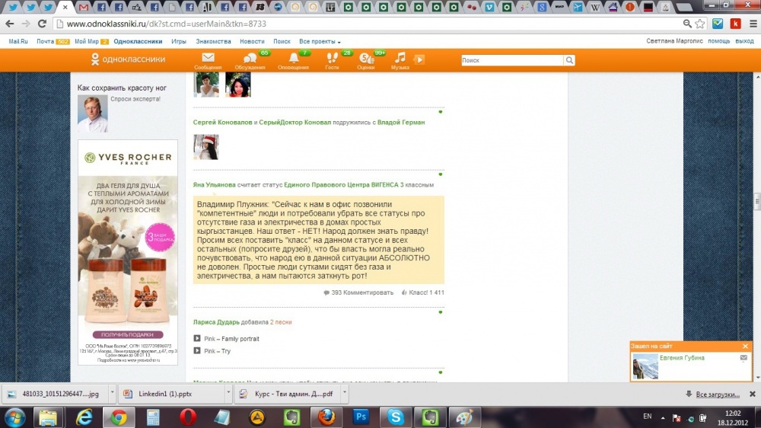Screen dimensions: 761x428
Task: Click the выход logout link
Action: point(744,41)
